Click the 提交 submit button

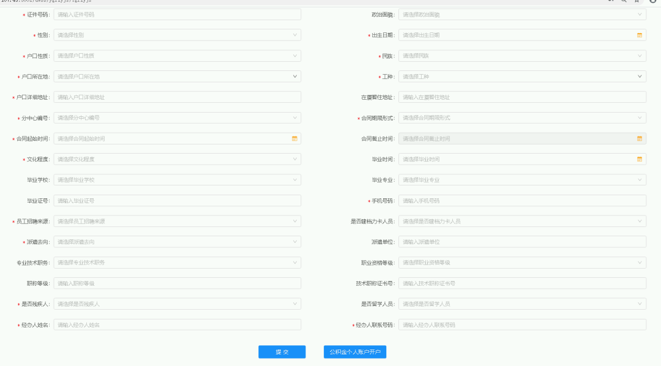(x=282, y=352)
